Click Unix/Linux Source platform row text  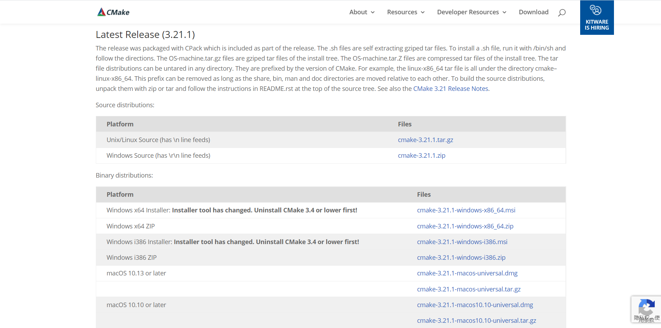158,140
